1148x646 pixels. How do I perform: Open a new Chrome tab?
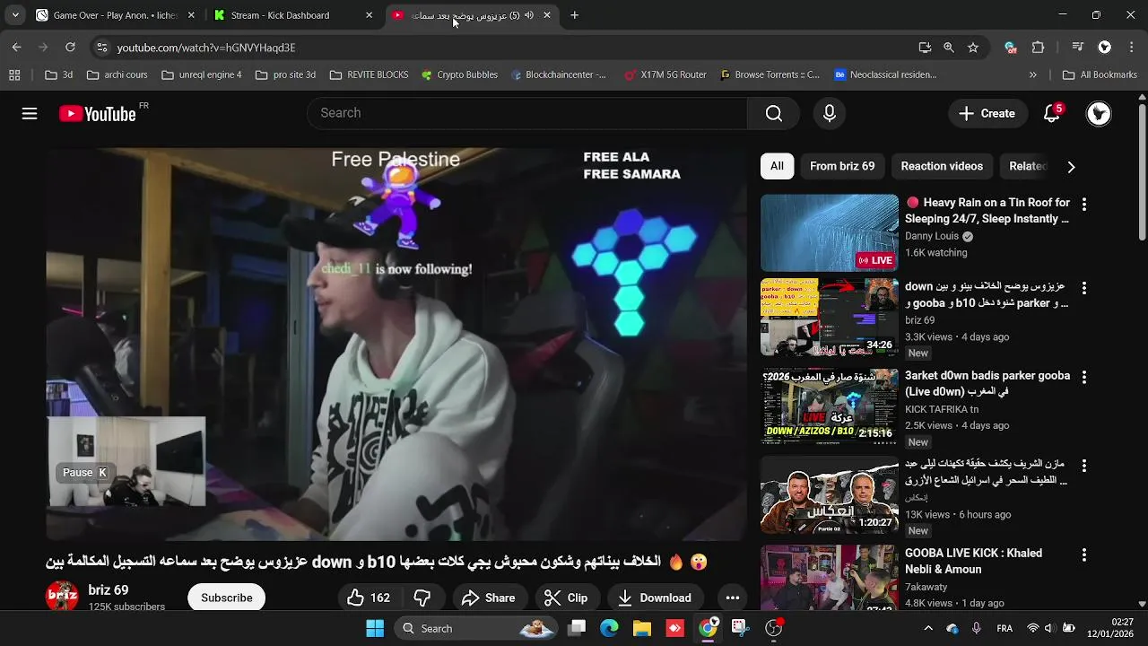click(575, 15)
